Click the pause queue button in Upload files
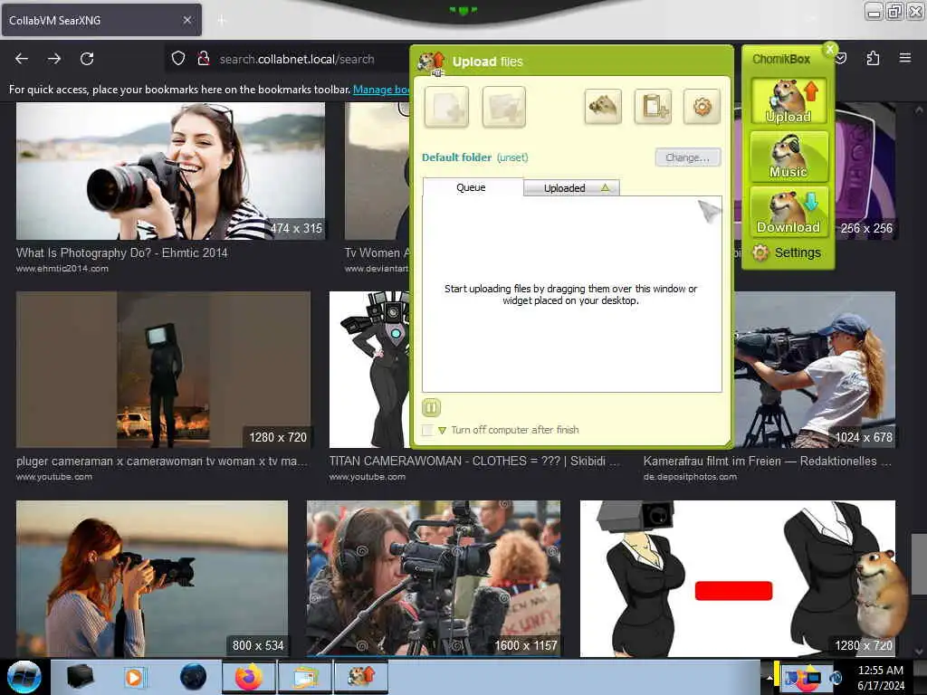Image resolution: width=927 pixels, height=695 pixels. click(x=431, y=407)
